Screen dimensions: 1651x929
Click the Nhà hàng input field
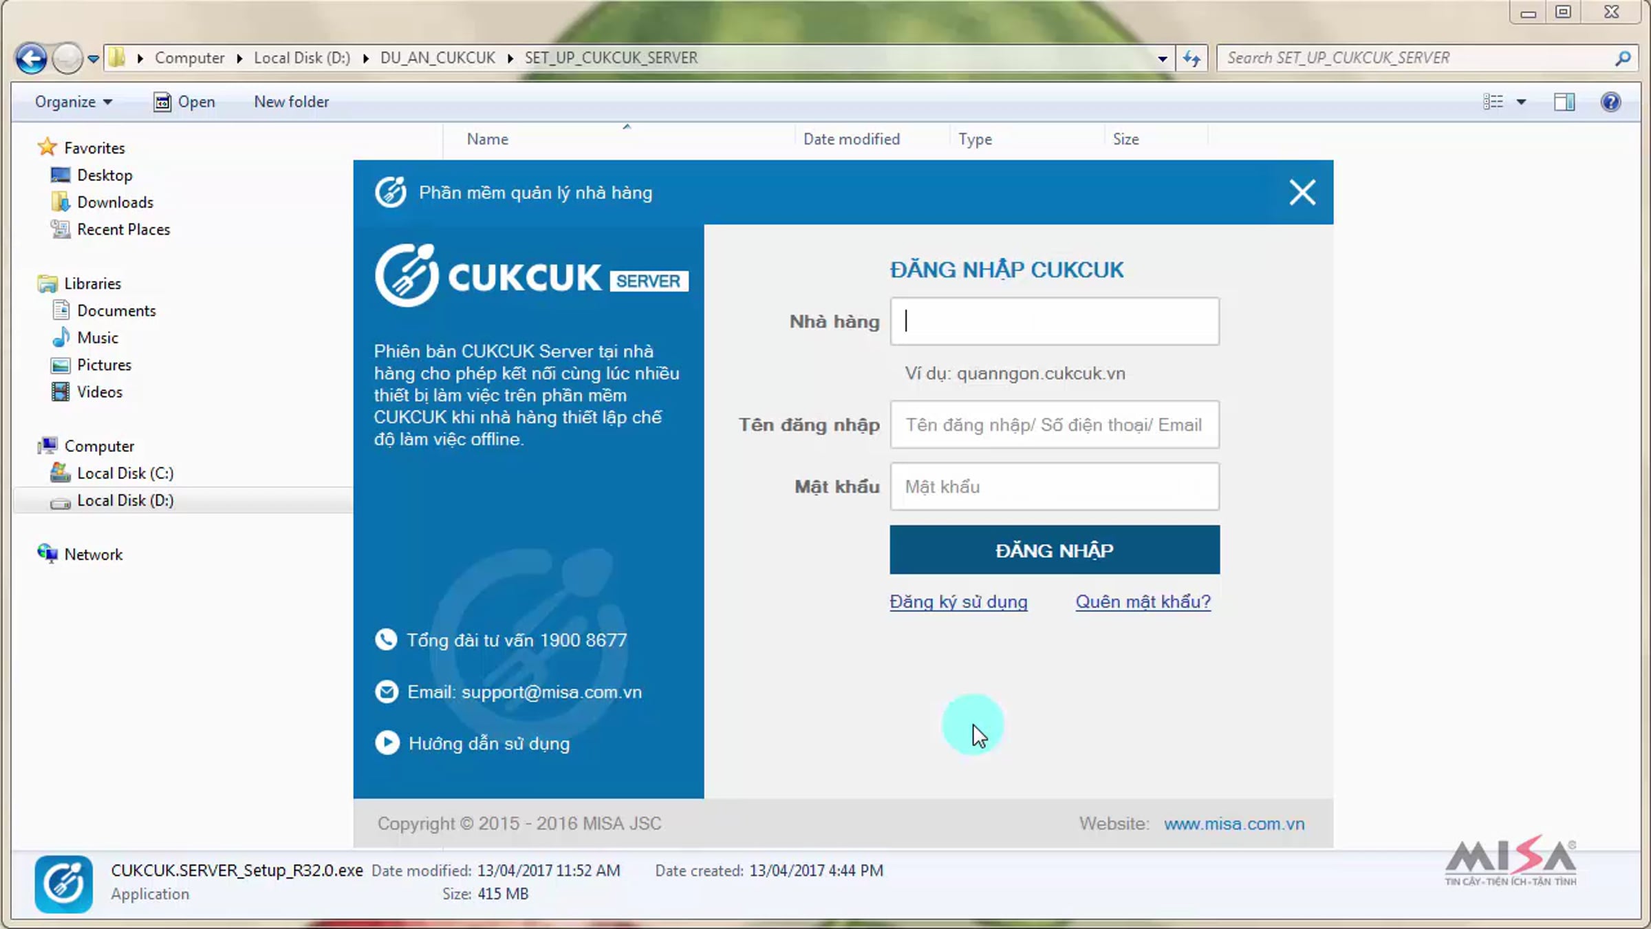(x=1055, y=321)
